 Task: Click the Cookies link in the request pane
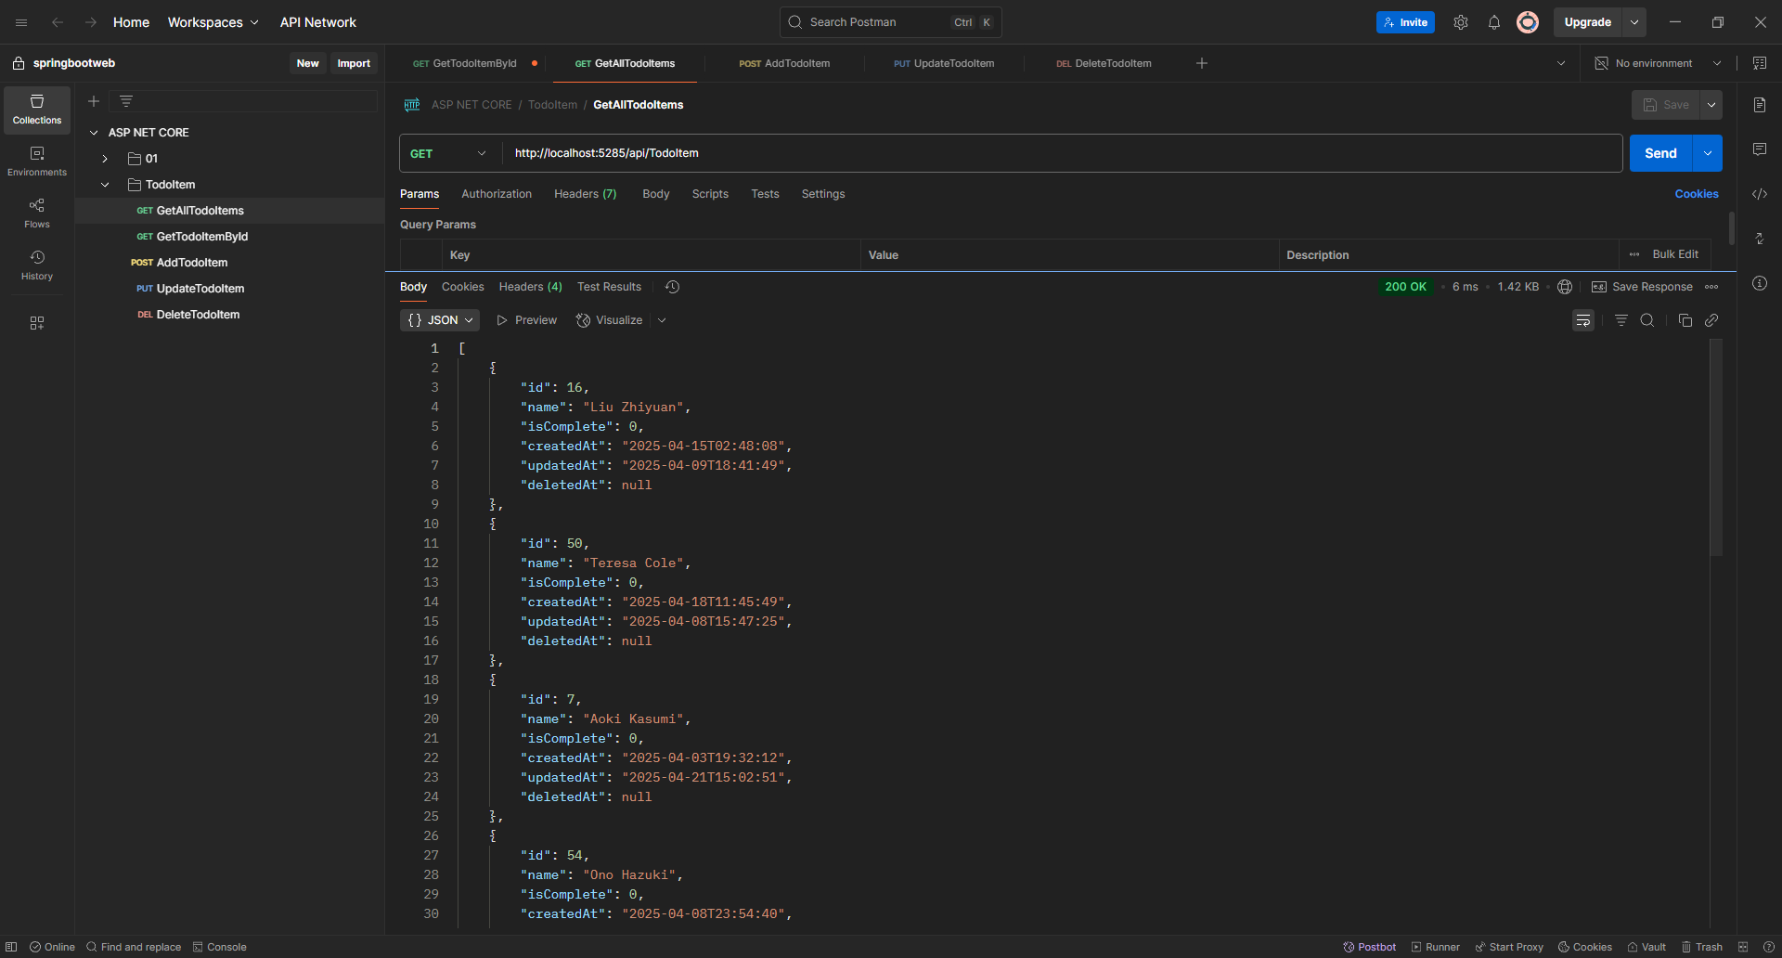[x=1696, y=194]
